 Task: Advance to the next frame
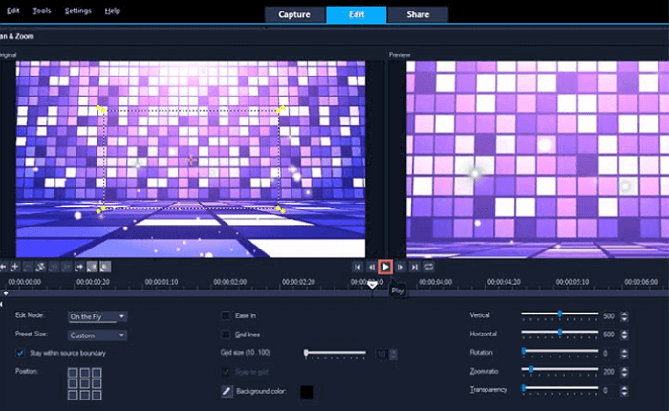click(400, 269)
